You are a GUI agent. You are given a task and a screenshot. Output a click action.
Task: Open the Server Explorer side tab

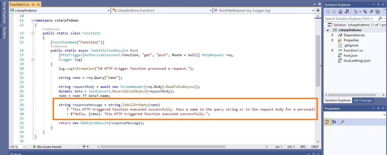(4, 12)
